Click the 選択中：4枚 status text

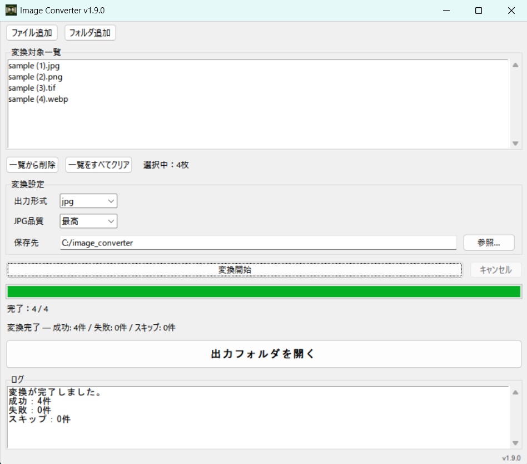pyautogui.click(x=166, y=165)
